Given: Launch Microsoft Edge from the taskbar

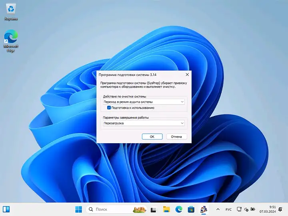Looking at the screenshot, I should (x=179, y=209).
